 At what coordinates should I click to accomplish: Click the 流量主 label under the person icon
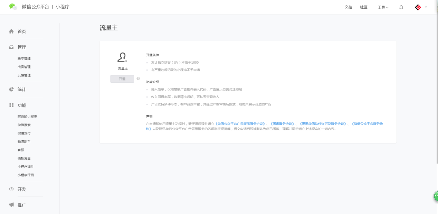coord(123,69)
